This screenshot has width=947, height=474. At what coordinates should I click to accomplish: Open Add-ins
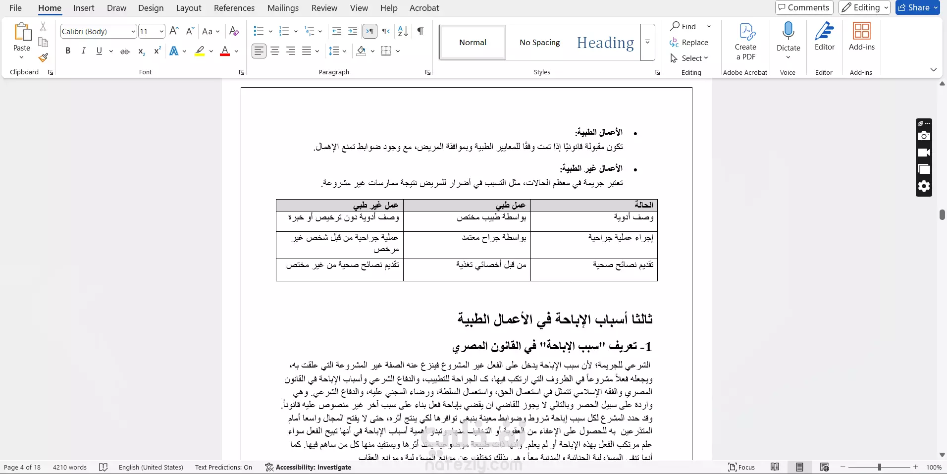click(862, 36)
